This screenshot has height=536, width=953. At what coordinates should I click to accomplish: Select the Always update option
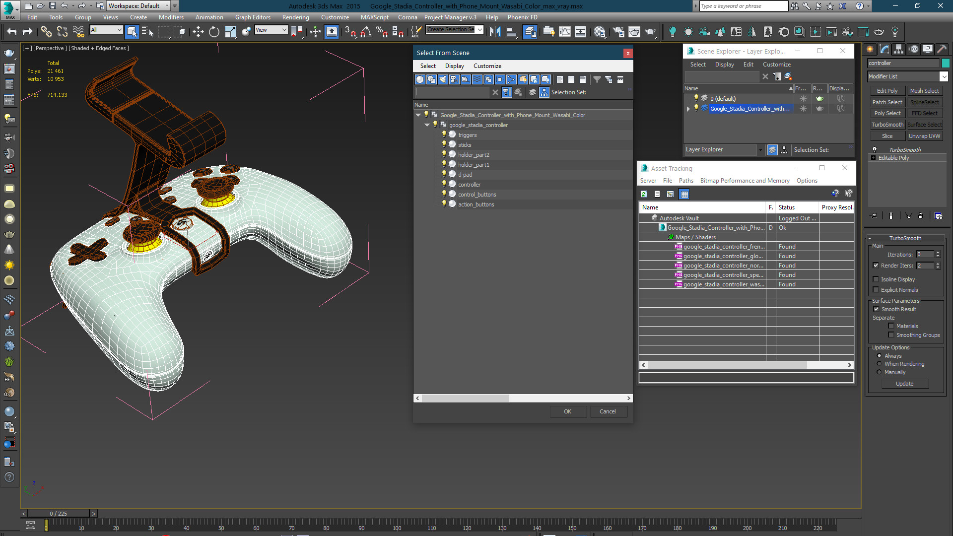879,356
